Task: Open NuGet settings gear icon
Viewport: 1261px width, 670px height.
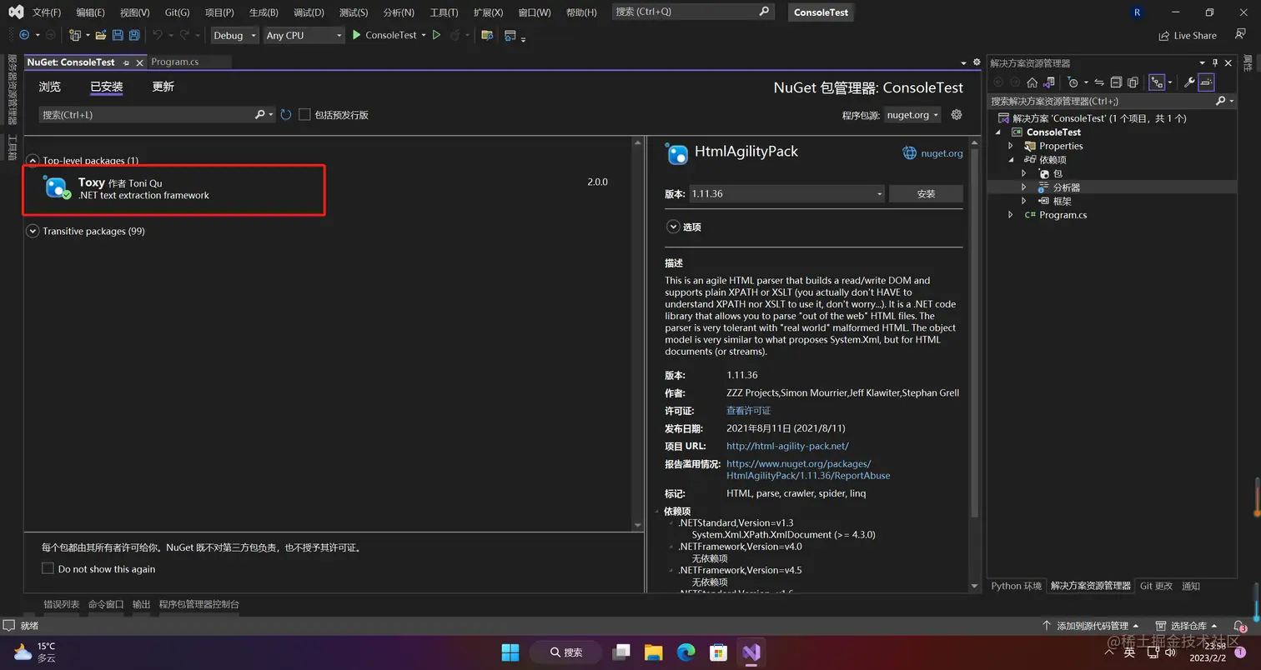Action: click(x=957, y=114)
